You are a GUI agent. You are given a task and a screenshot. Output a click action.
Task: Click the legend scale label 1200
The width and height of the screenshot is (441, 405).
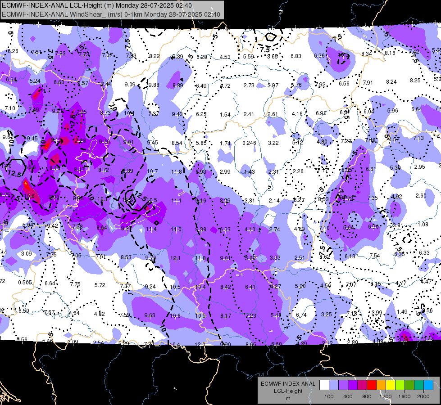(x=385, y=396)
